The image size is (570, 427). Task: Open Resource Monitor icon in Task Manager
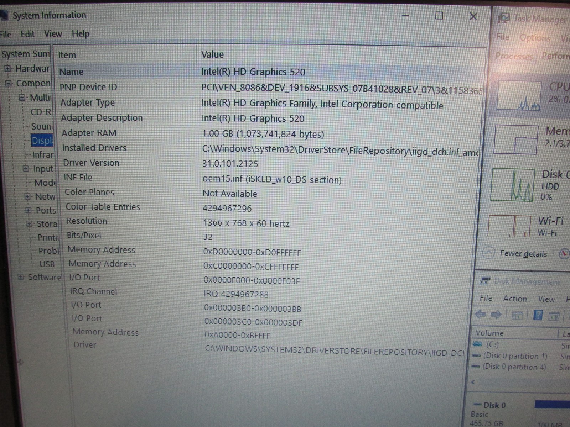pos(564,254)
